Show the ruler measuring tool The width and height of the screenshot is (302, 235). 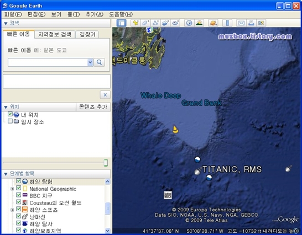227,23
